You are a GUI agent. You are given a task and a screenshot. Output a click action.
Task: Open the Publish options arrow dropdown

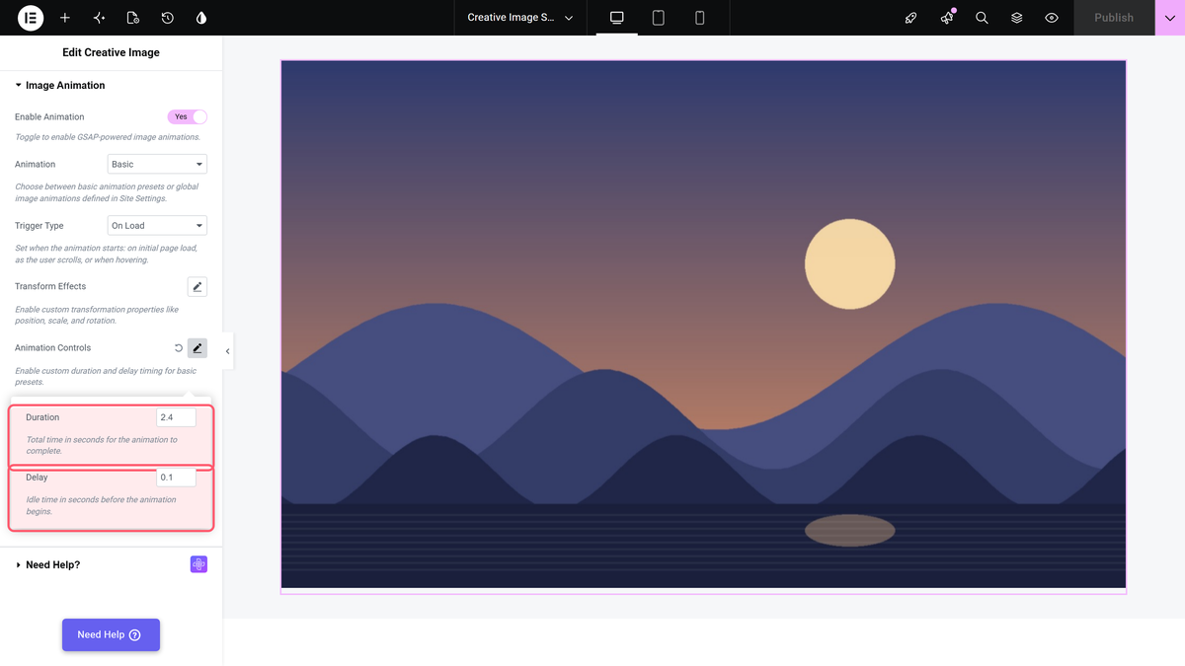[1170, 18]
